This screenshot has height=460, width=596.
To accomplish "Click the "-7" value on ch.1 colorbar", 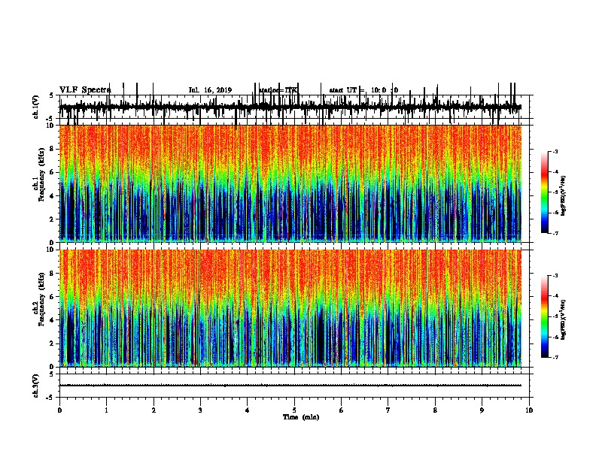I will tap(555, 233).
